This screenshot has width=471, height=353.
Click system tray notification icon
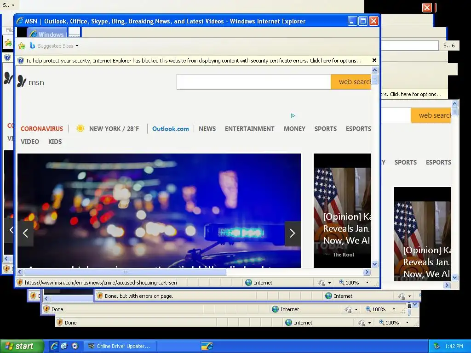coord(437,346)
